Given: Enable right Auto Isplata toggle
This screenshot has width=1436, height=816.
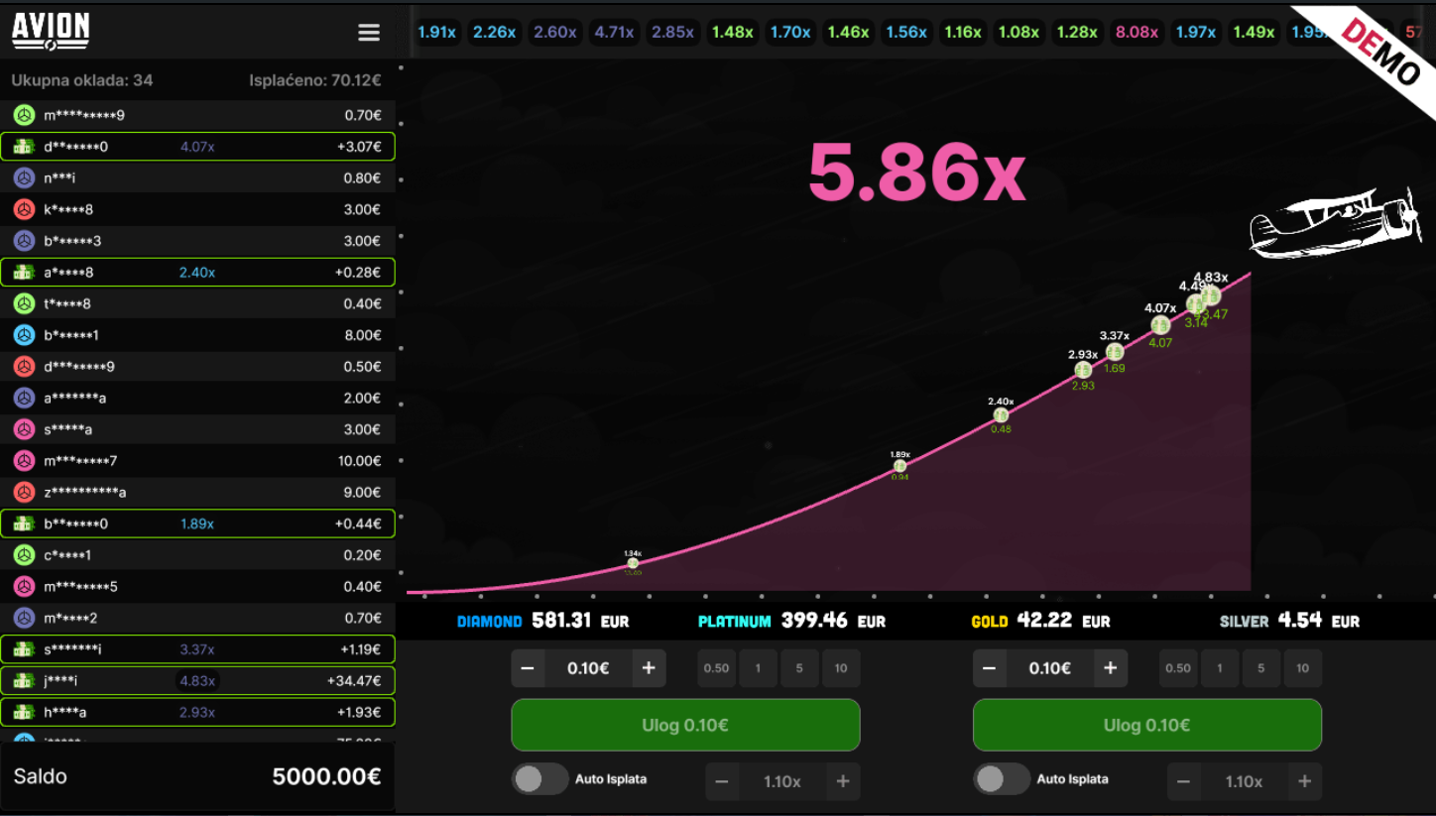Looking at the screenshot, I should [x=1002, y=779].
